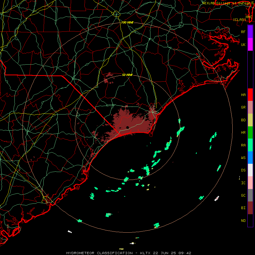
Task: Click the 09:42 timestamp
Action: click(184, 253)
